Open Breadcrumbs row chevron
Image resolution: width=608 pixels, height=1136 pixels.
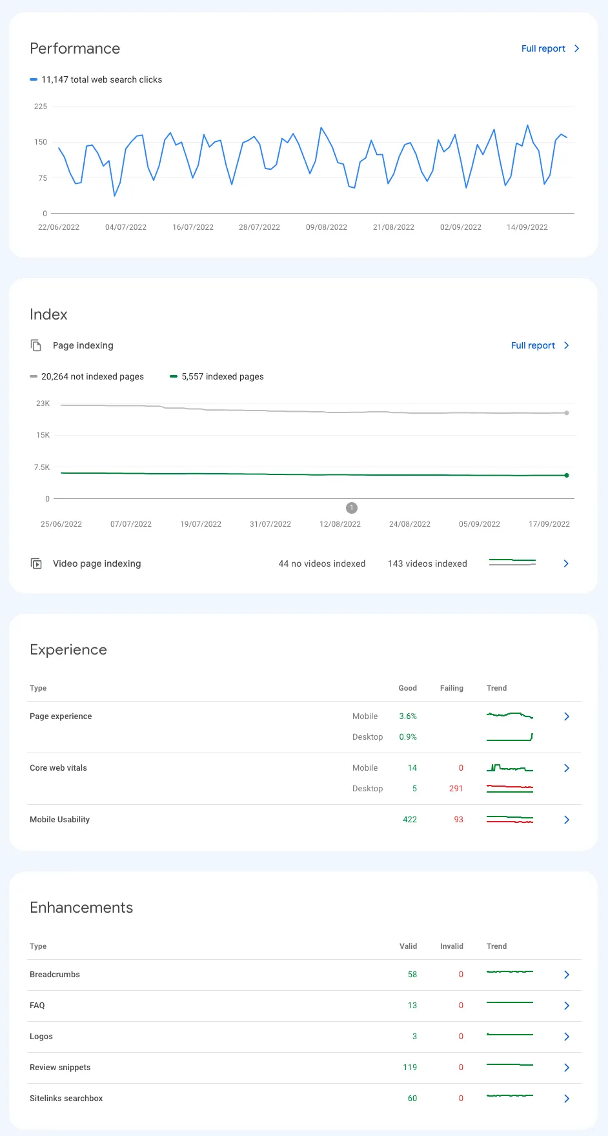pos(567,975)
